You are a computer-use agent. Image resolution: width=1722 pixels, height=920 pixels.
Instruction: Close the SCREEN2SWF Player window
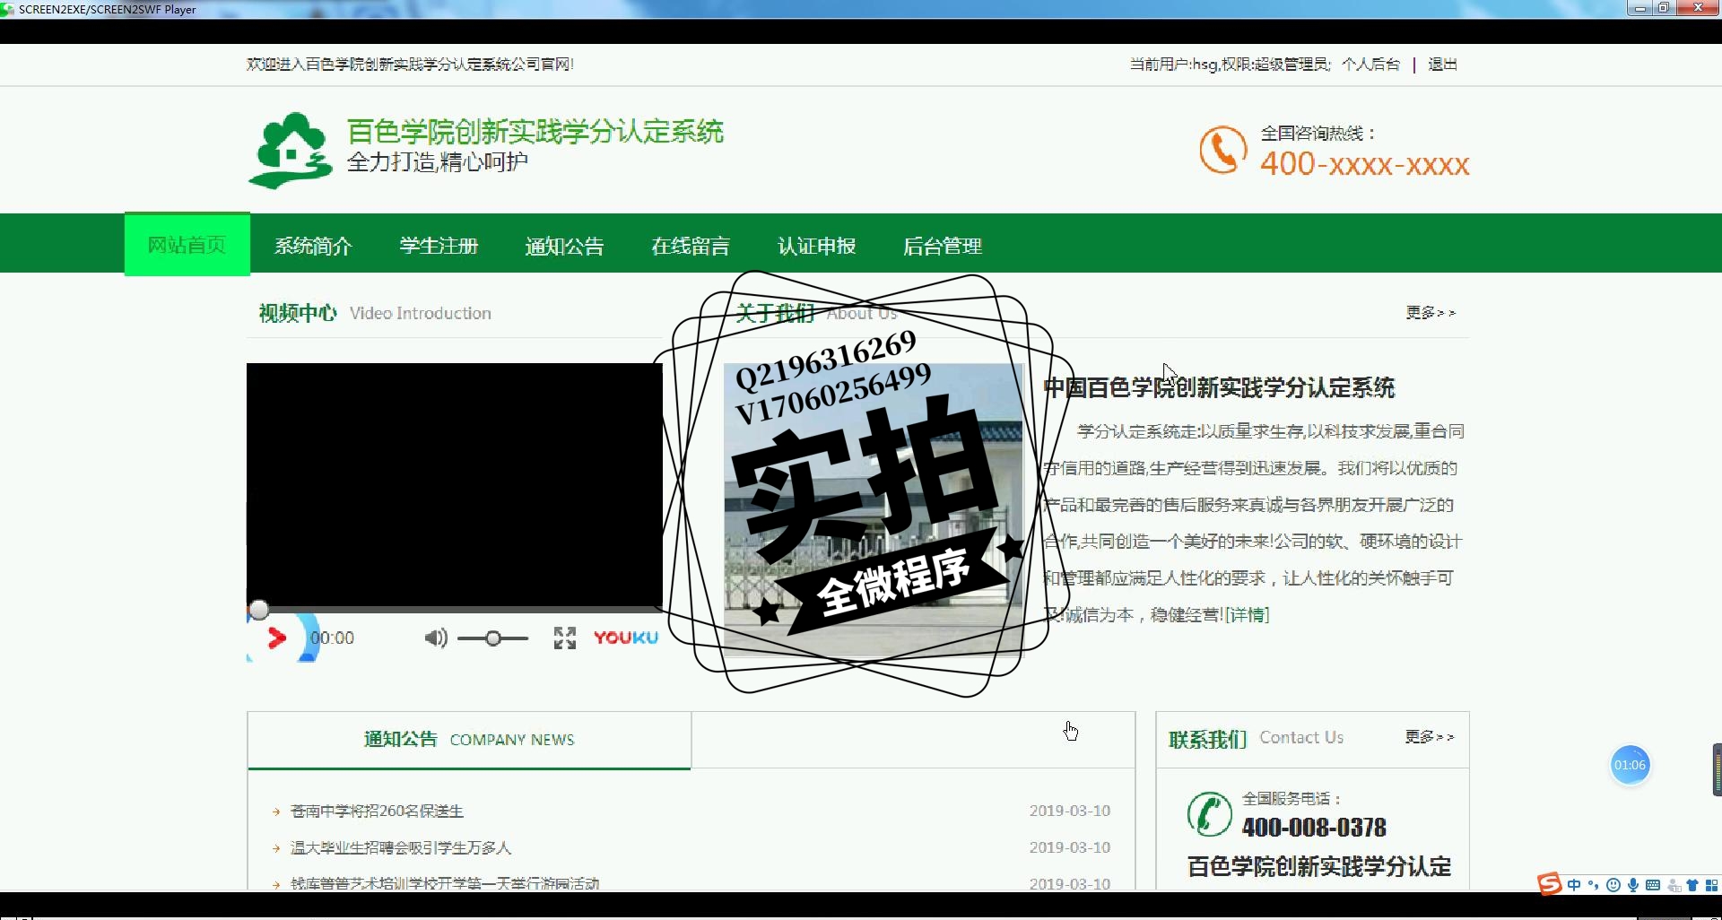tap(1698, 8)
